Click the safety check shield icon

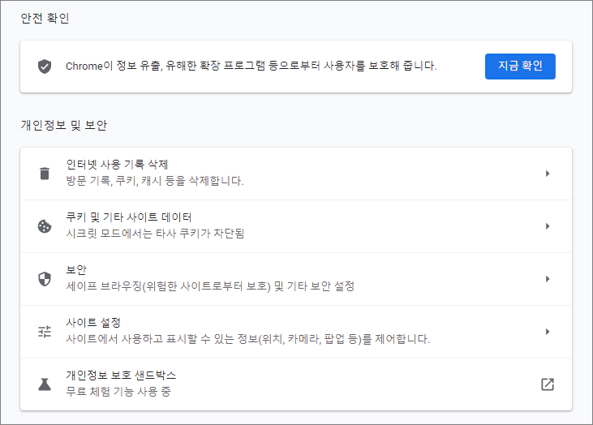(45, 67)
